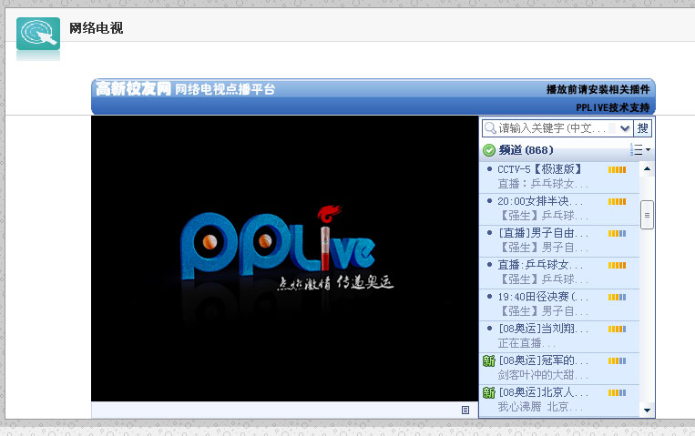The width and height of the screenshot is (695, 436).
Task: Click the magnifier icon in search box
Action: pos(490,128)
